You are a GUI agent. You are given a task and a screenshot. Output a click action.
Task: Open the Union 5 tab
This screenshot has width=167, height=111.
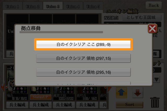93,6
